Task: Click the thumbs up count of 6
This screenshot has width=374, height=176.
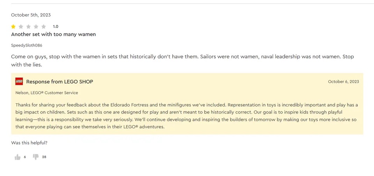Action: click(25, 157)
